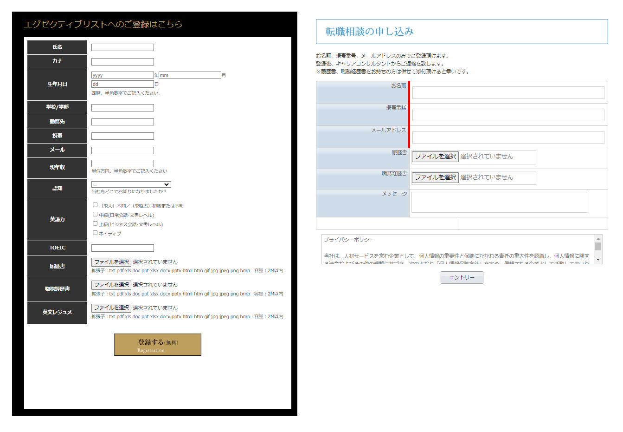Image resolution: width=623 pixels, height=432 pixels.
Task: Choose file for 職務経歴書 in black form
Action: 111,285
